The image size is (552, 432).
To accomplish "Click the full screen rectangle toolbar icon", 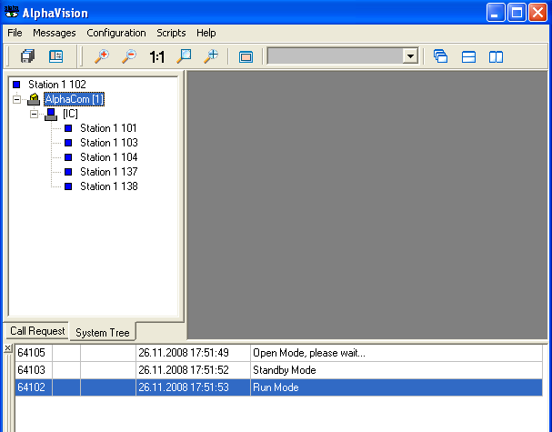I will click(x=246, y=56).
